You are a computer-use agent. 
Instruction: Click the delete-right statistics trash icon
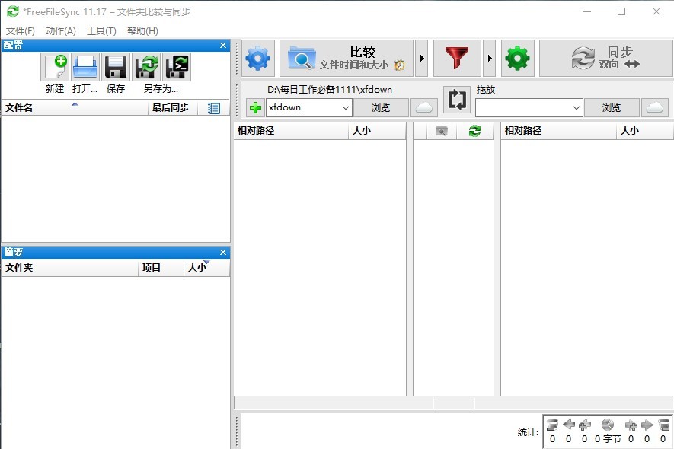[x=663, y=425]
